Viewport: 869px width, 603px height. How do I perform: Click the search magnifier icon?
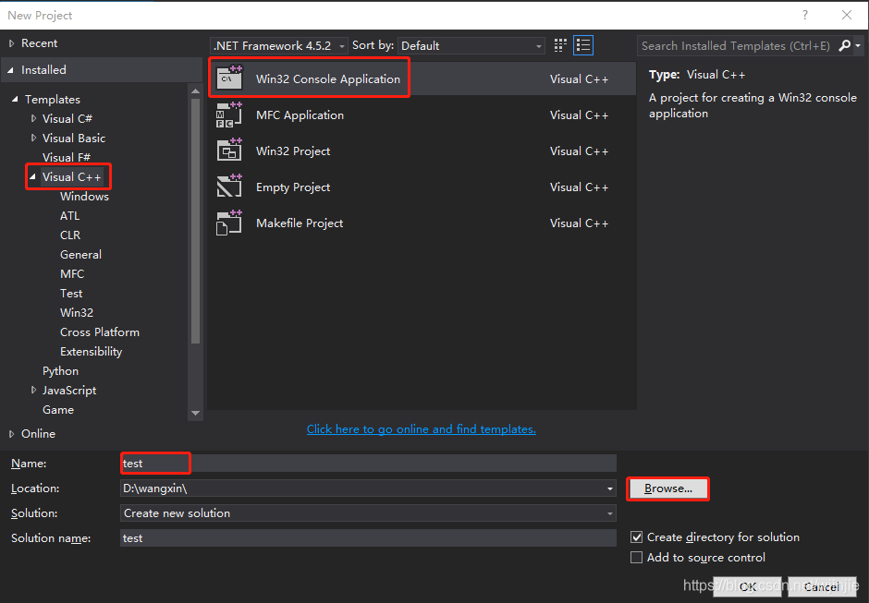click(x=845, y=45)
